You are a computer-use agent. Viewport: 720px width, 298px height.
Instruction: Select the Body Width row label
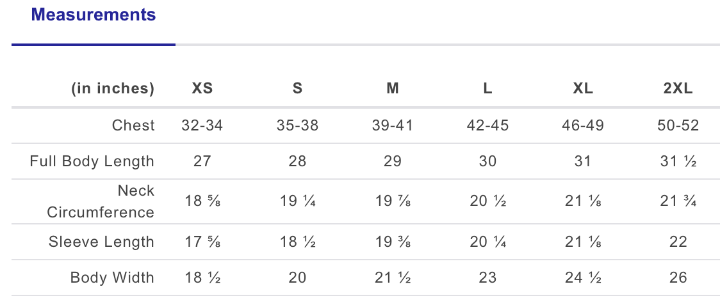tap(112, 278)
